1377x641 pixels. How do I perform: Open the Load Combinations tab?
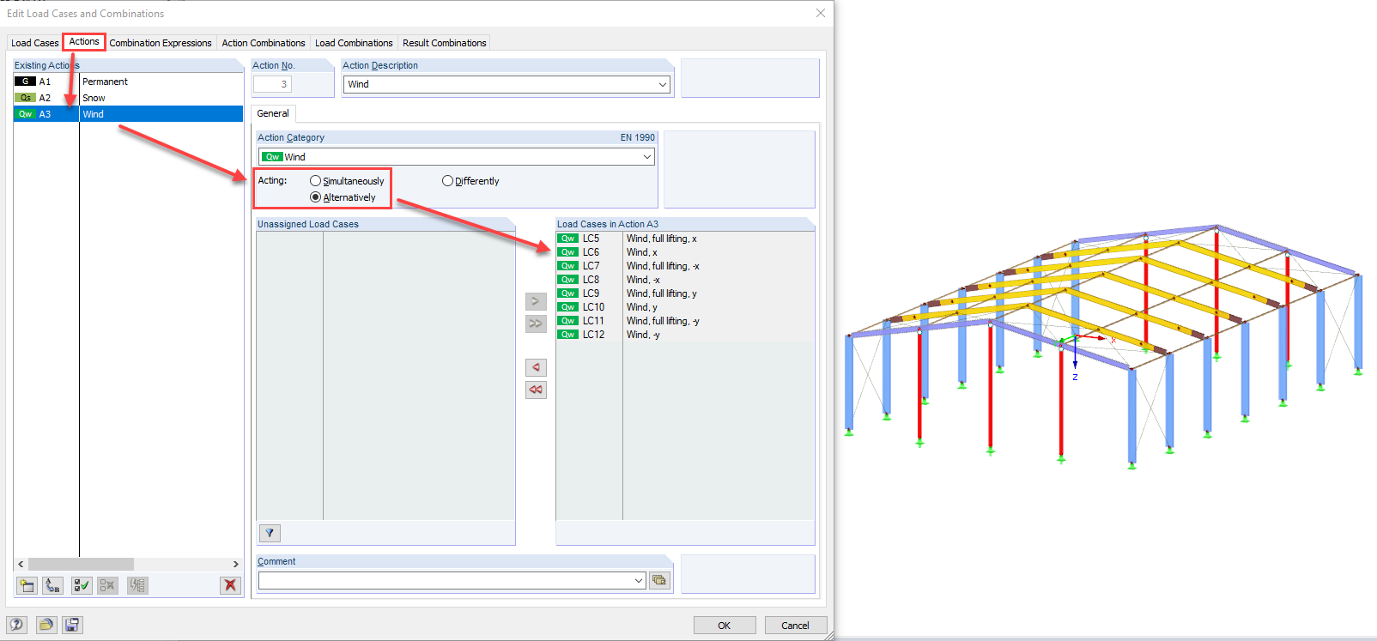(354, 43)
